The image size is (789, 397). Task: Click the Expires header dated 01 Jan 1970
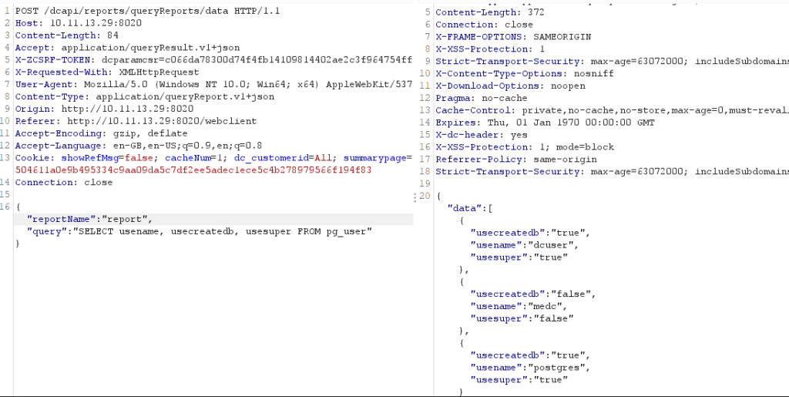point(545,123)
